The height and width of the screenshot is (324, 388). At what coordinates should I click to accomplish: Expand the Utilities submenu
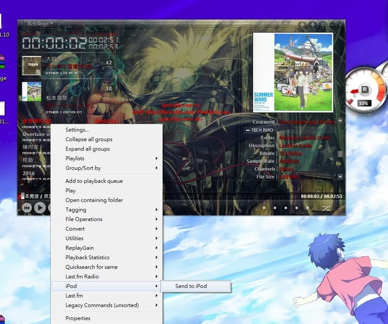point(107,238)
